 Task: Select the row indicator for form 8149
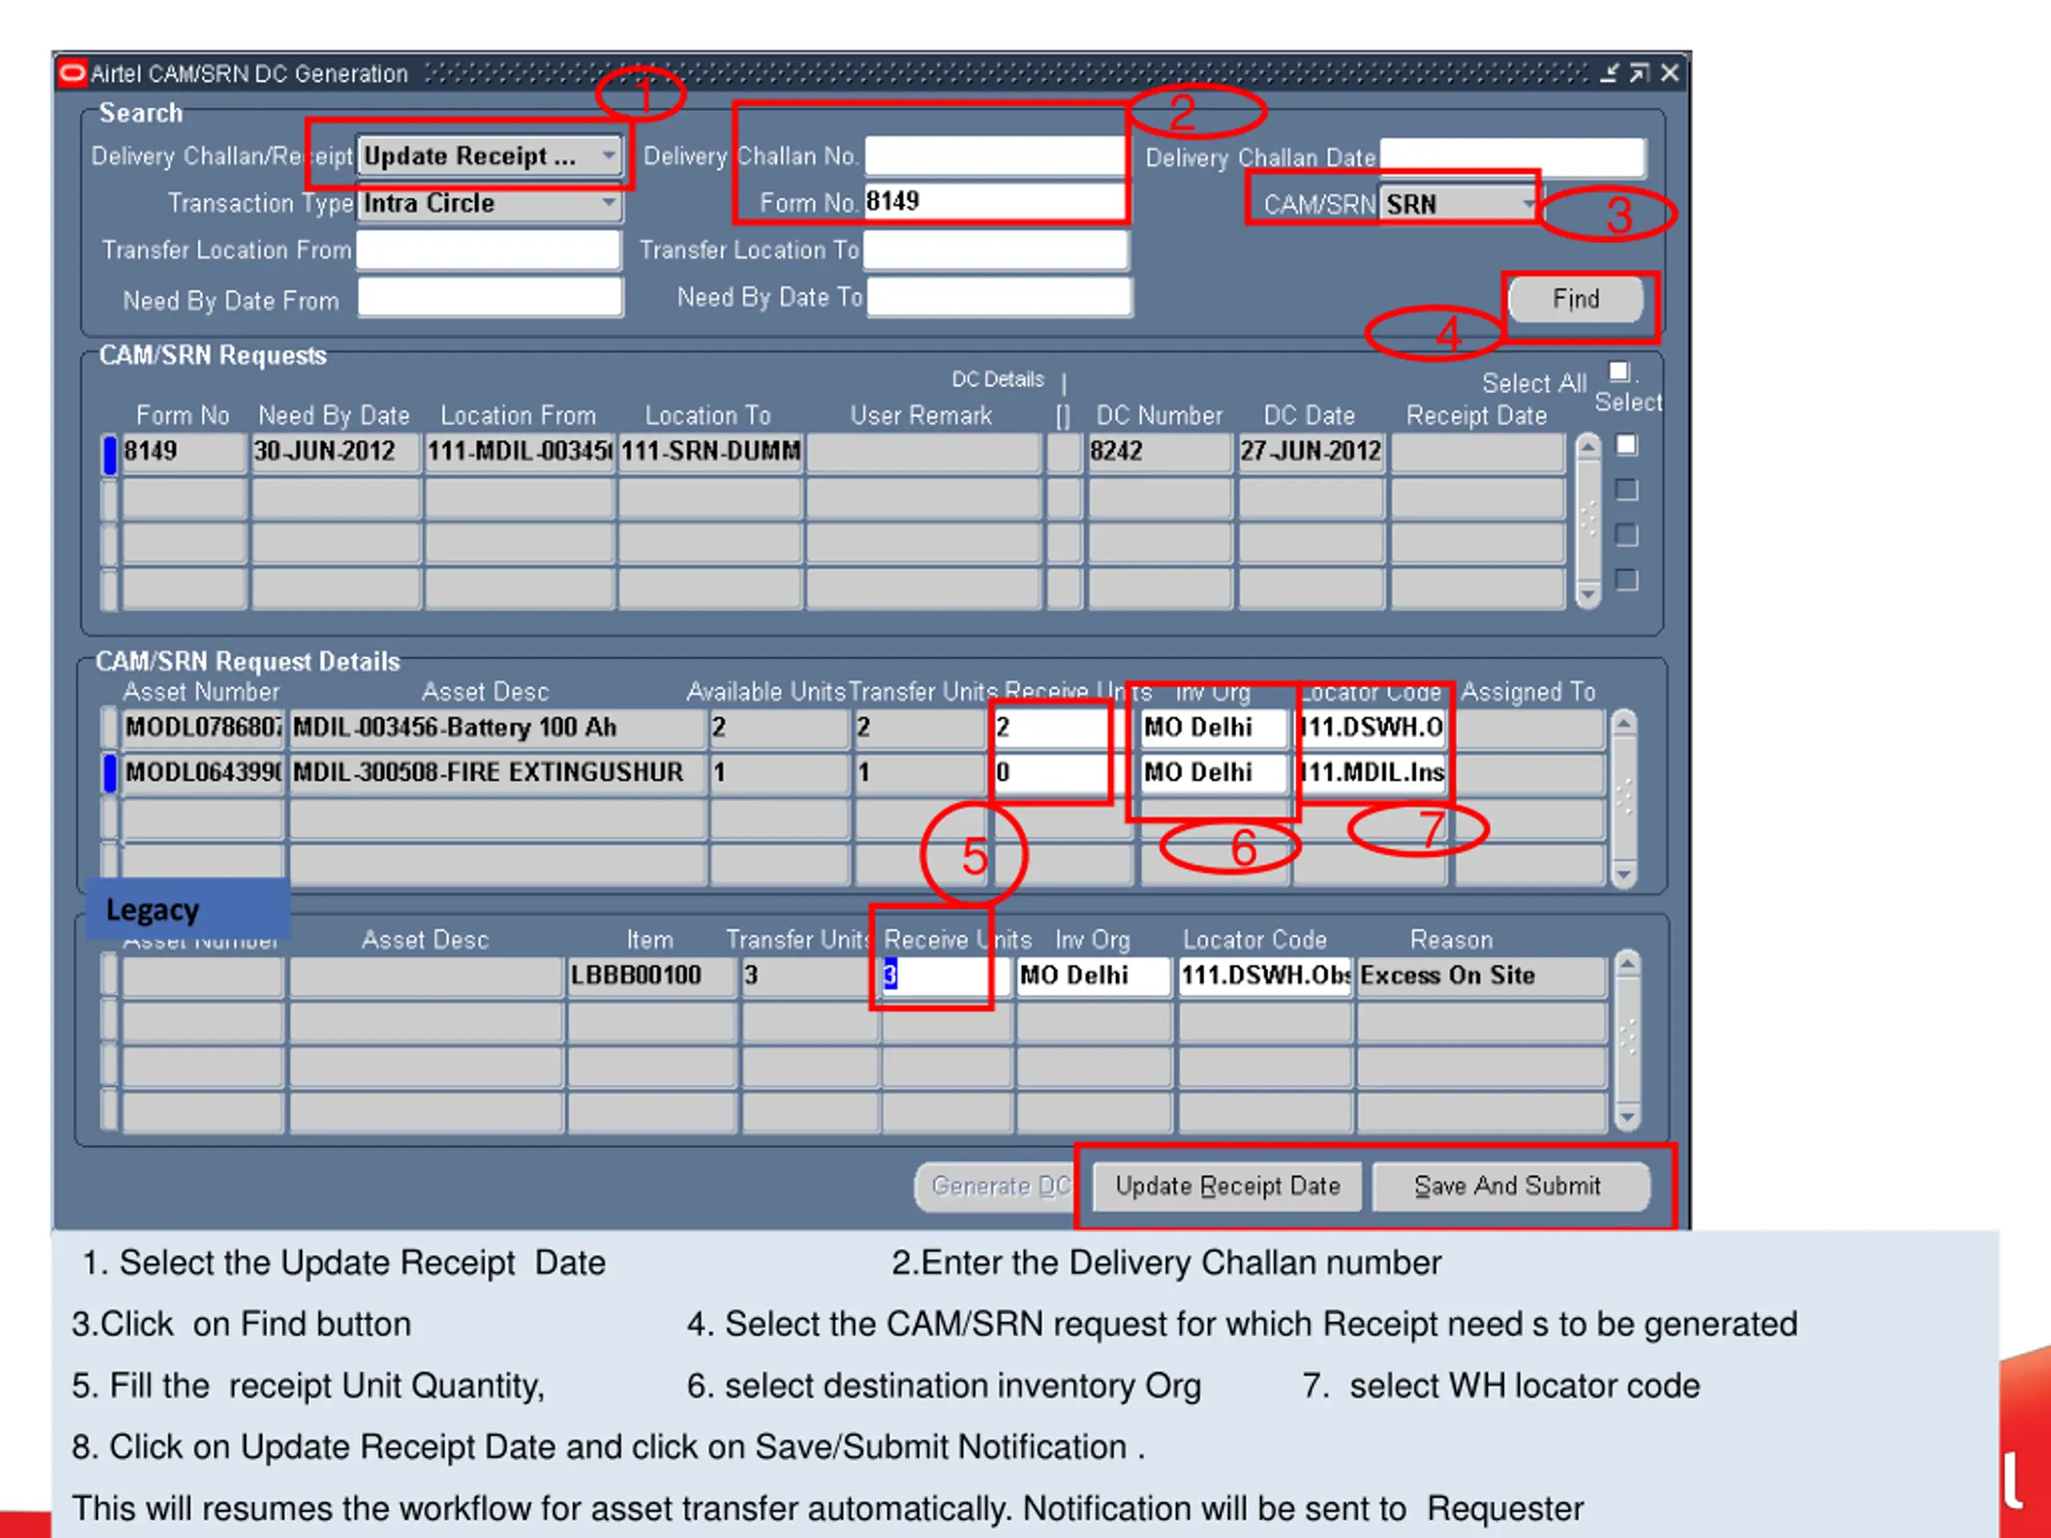tap(110, 454)
